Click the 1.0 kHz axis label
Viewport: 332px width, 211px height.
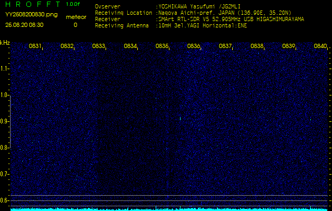(x=4, y=95)
